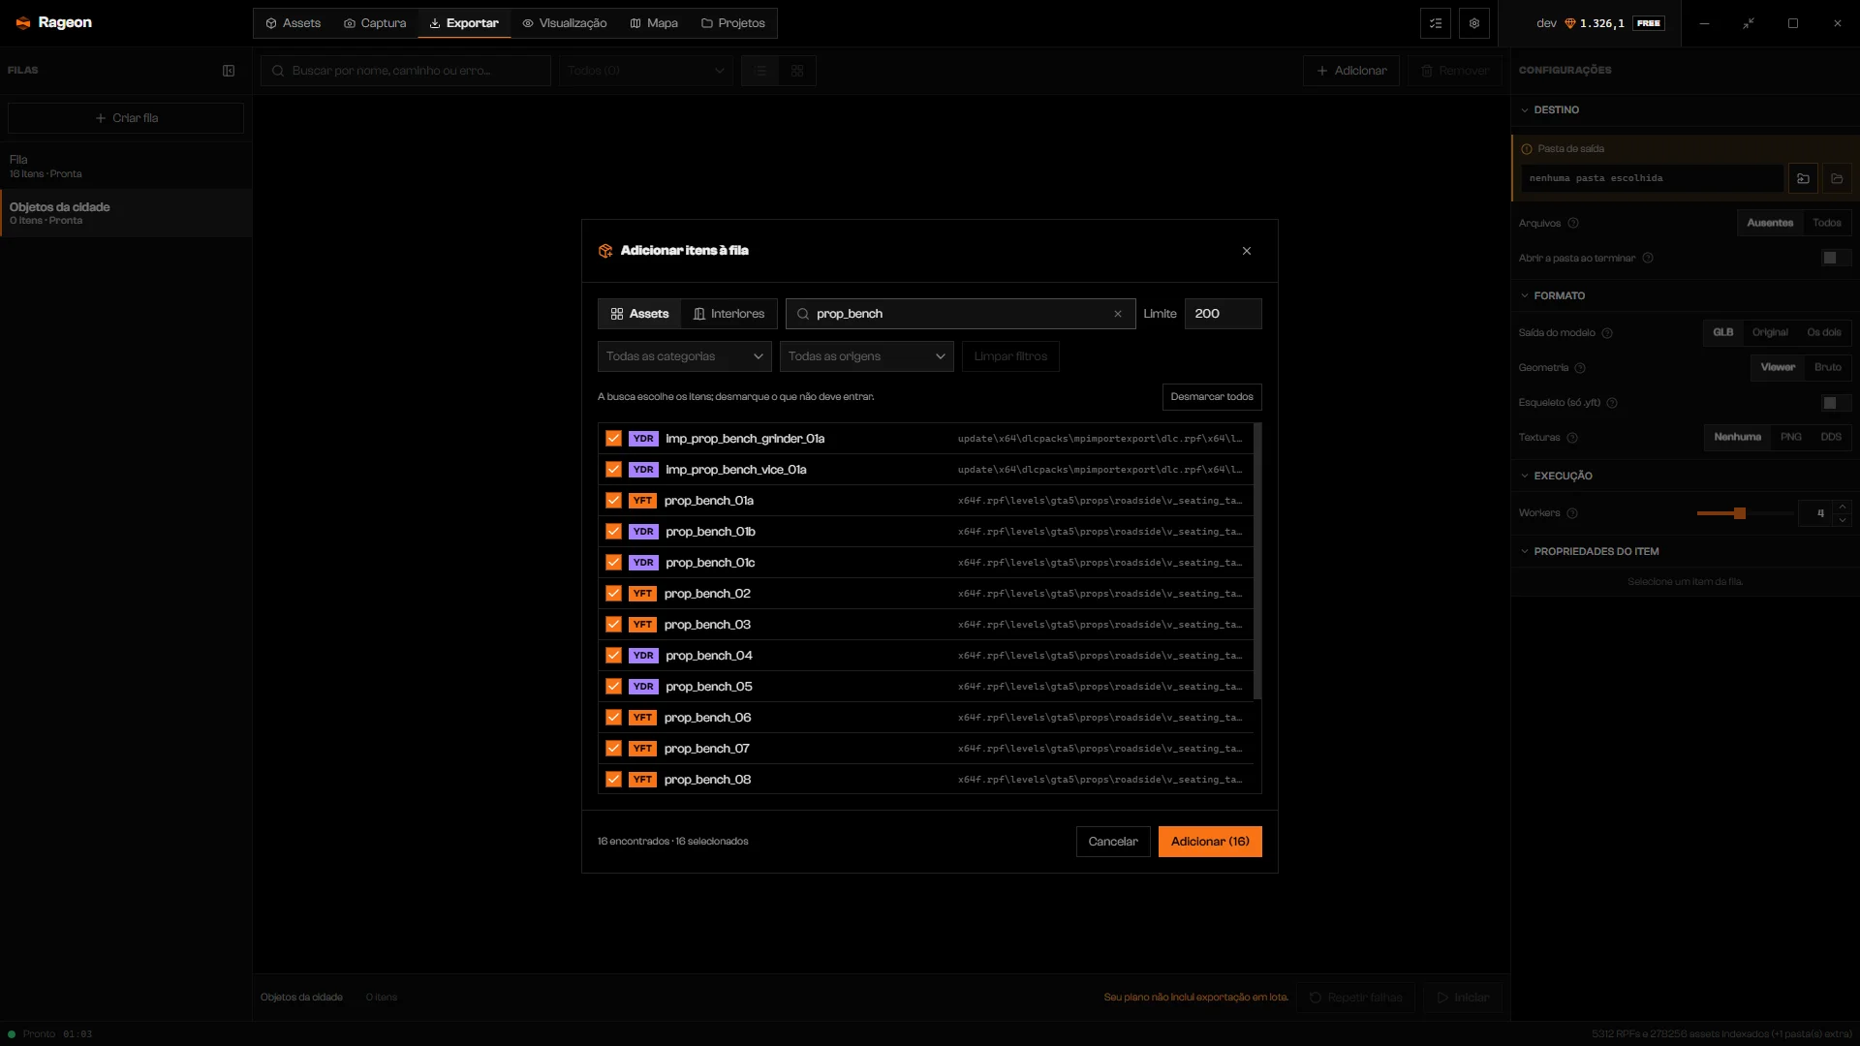Close the Adicionar itens à fila dialog
1860x1046 pixels.
[1247, 251]
